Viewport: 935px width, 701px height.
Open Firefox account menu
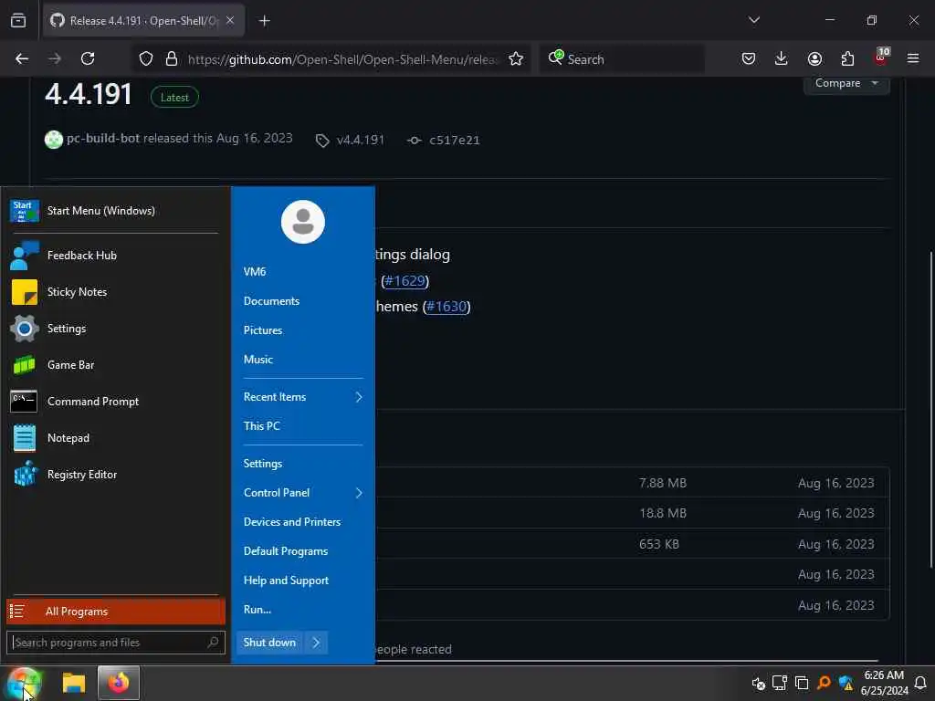tap(814, 58)
